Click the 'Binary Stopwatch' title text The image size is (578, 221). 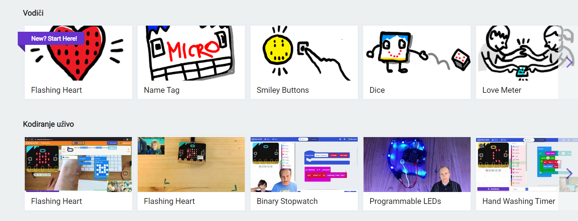click(287, 201)
